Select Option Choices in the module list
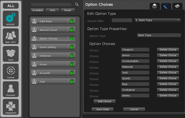This screenshot has height=118, width=185. tap(49, 39)
